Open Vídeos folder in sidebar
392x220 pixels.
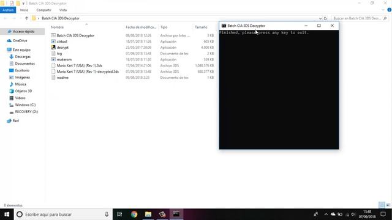point(20,98)
